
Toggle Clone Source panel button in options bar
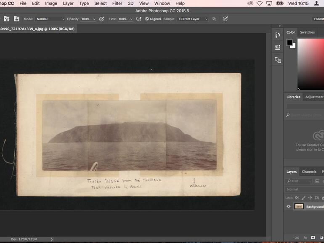tap(17, 19)
